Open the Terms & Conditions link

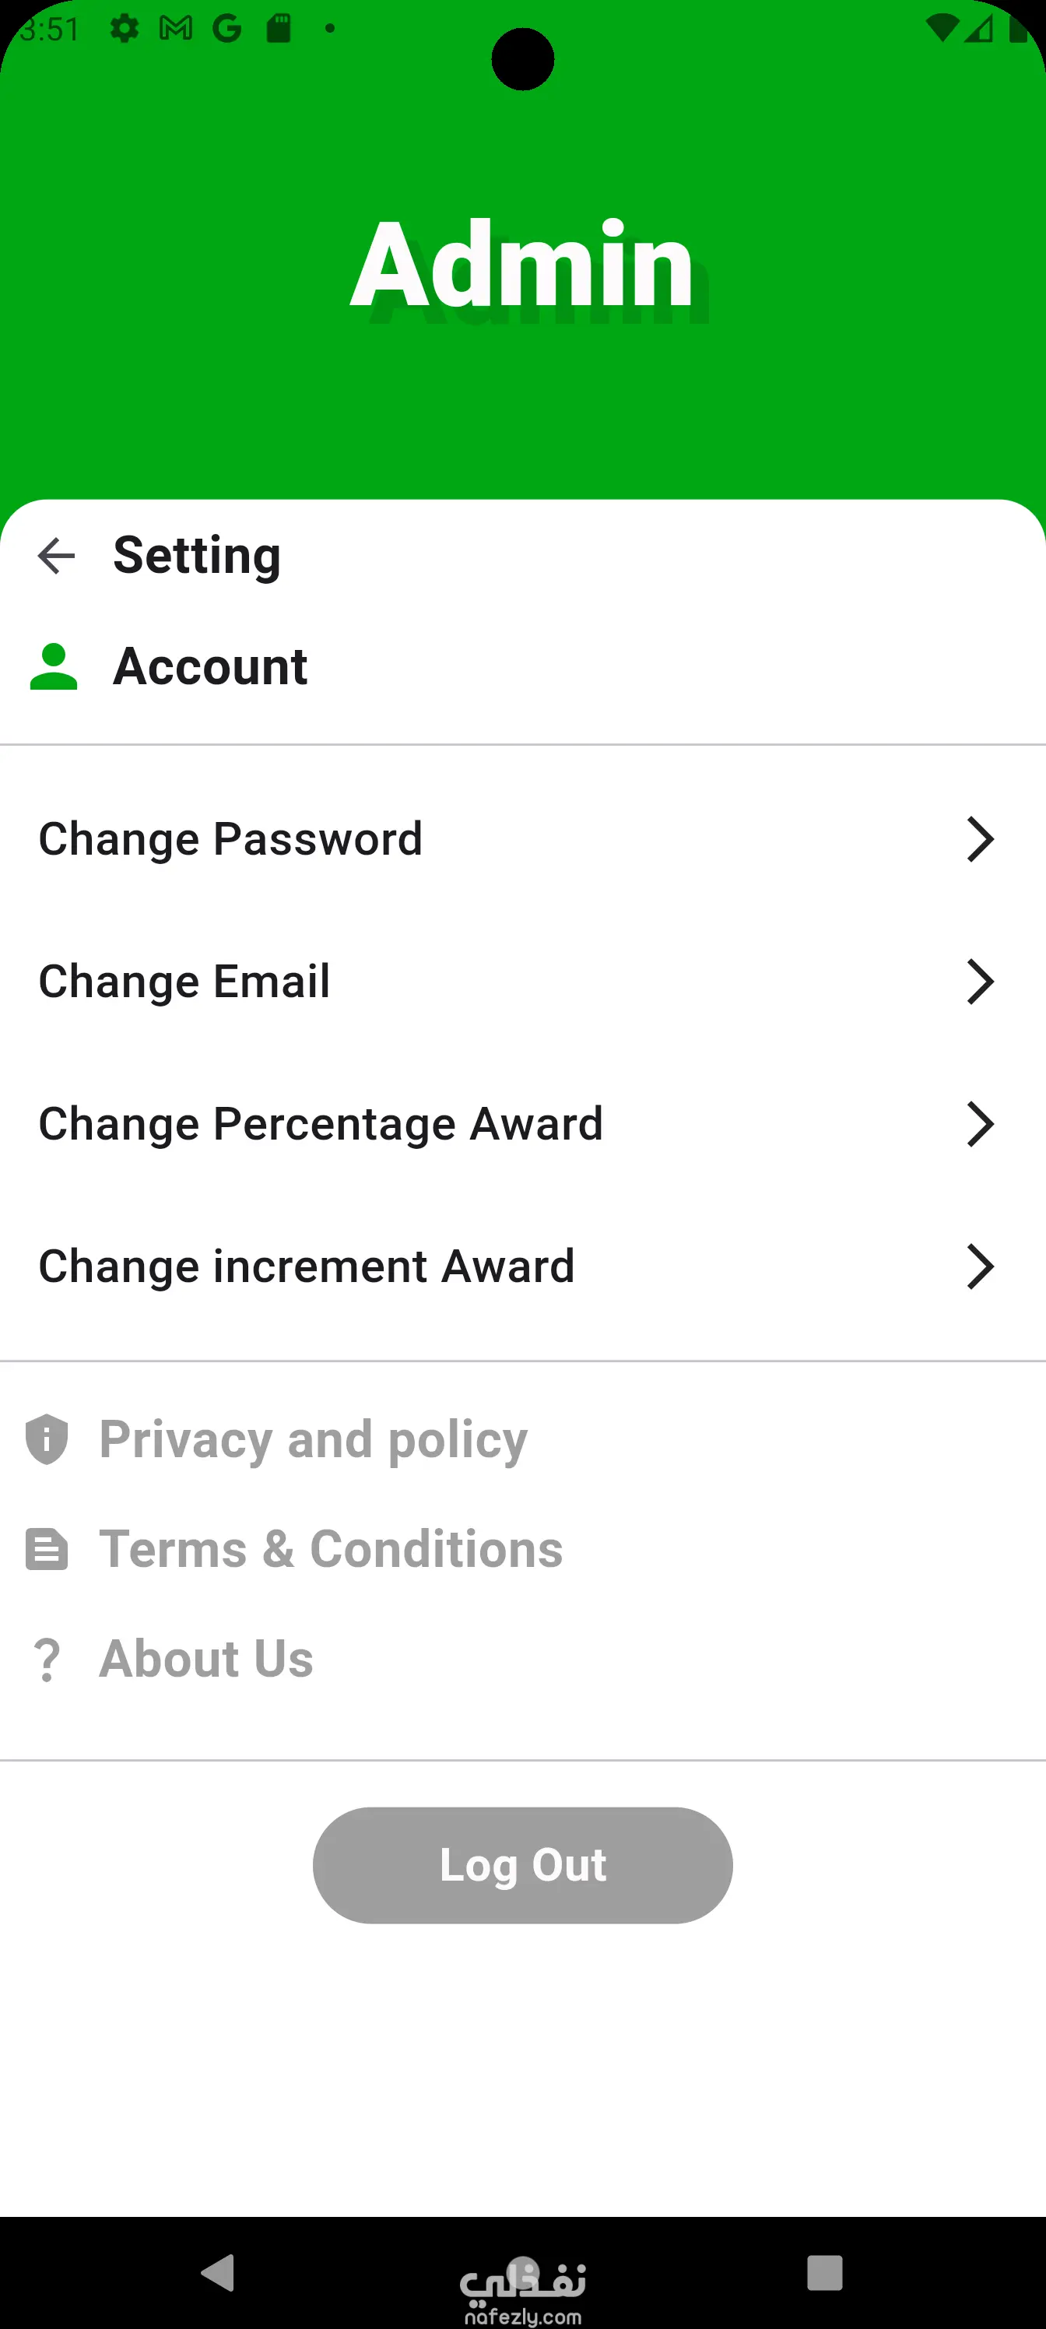pos(331,1549)
